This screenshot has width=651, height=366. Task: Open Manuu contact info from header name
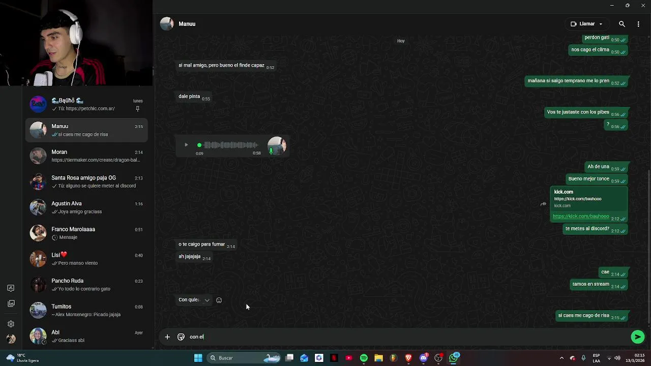point(187,24)
